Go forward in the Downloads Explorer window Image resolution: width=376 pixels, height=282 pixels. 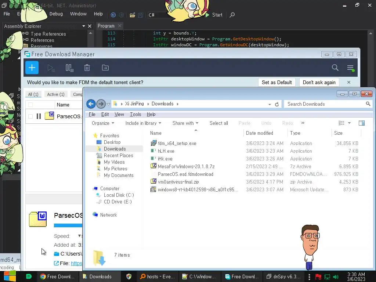coord(101,104)
